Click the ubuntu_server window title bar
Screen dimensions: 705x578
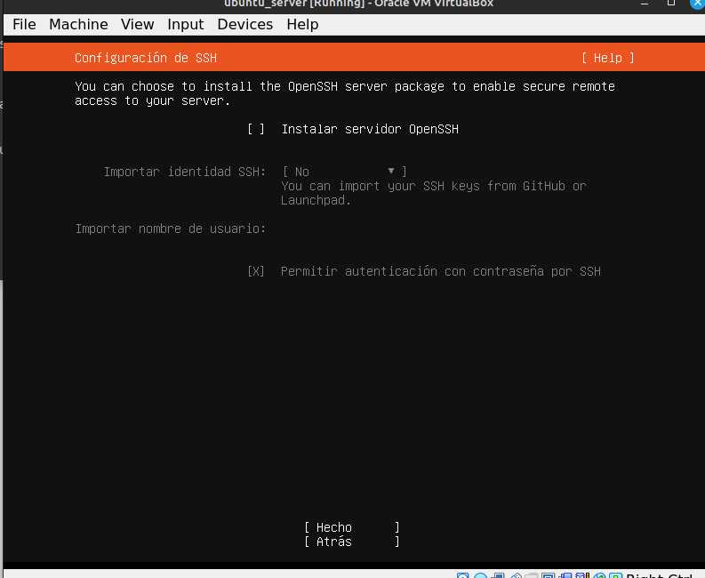coord(356,4)
